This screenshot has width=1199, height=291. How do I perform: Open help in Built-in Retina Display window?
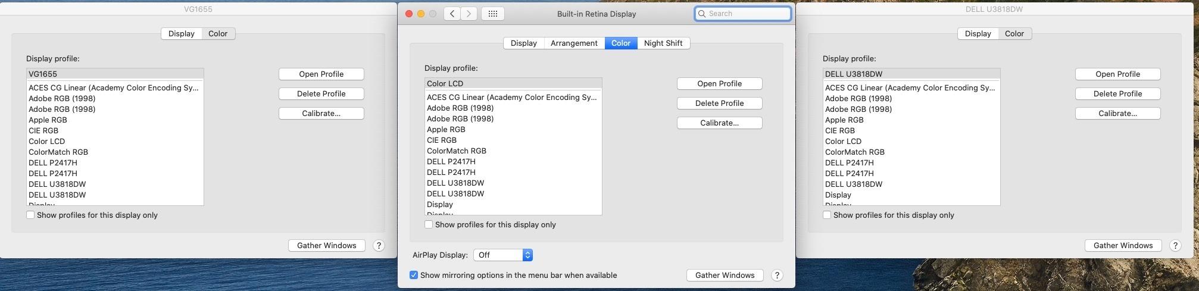click(777, 275)
